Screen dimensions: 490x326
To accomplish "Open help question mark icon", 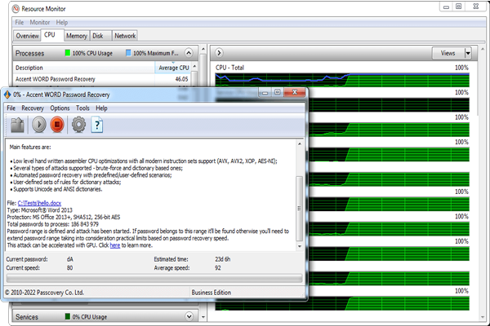I will (97, 125).
